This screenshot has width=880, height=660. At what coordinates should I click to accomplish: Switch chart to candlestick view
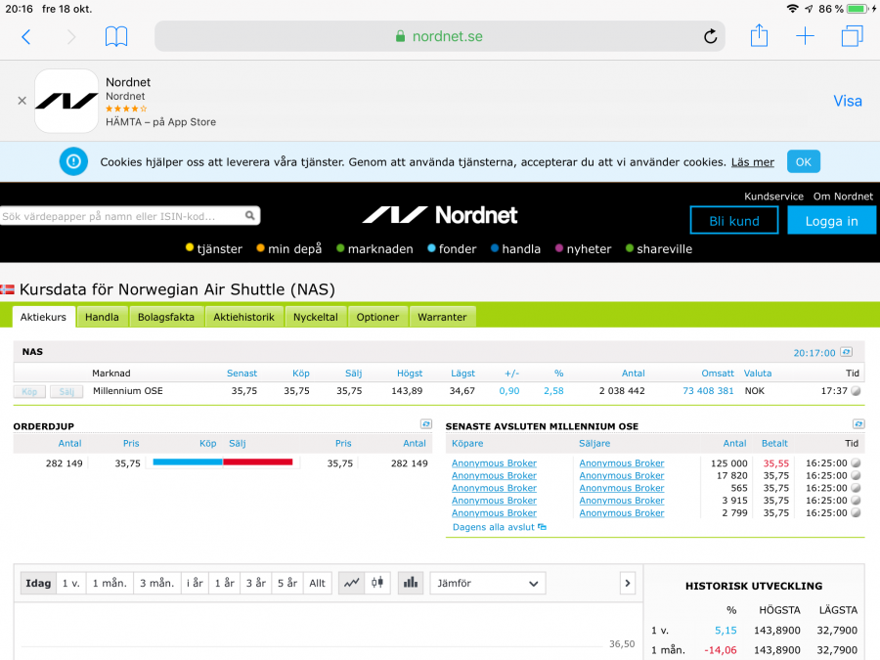pos(377,583)
